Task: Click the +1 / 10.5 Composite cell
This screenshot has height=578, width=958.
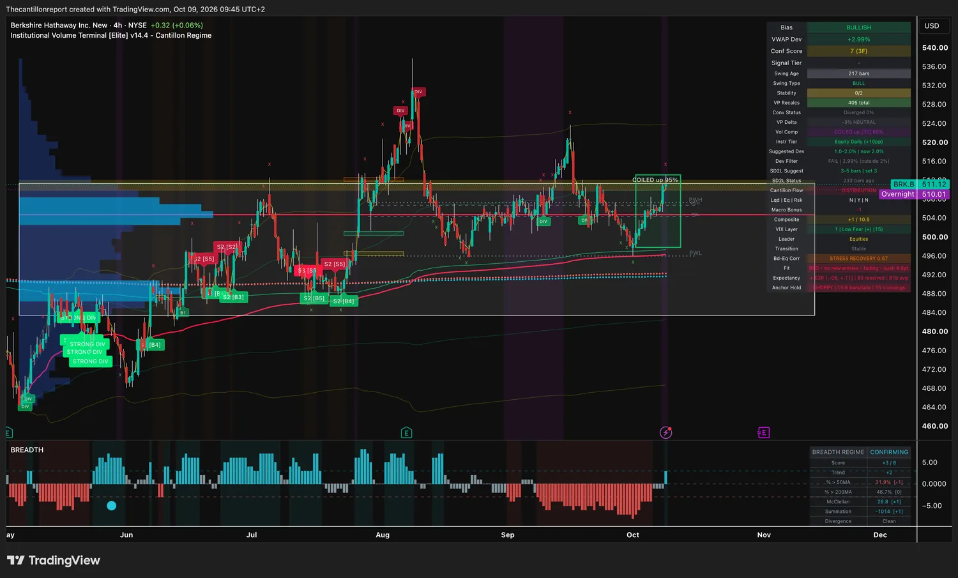Action: tap(858, 220)
